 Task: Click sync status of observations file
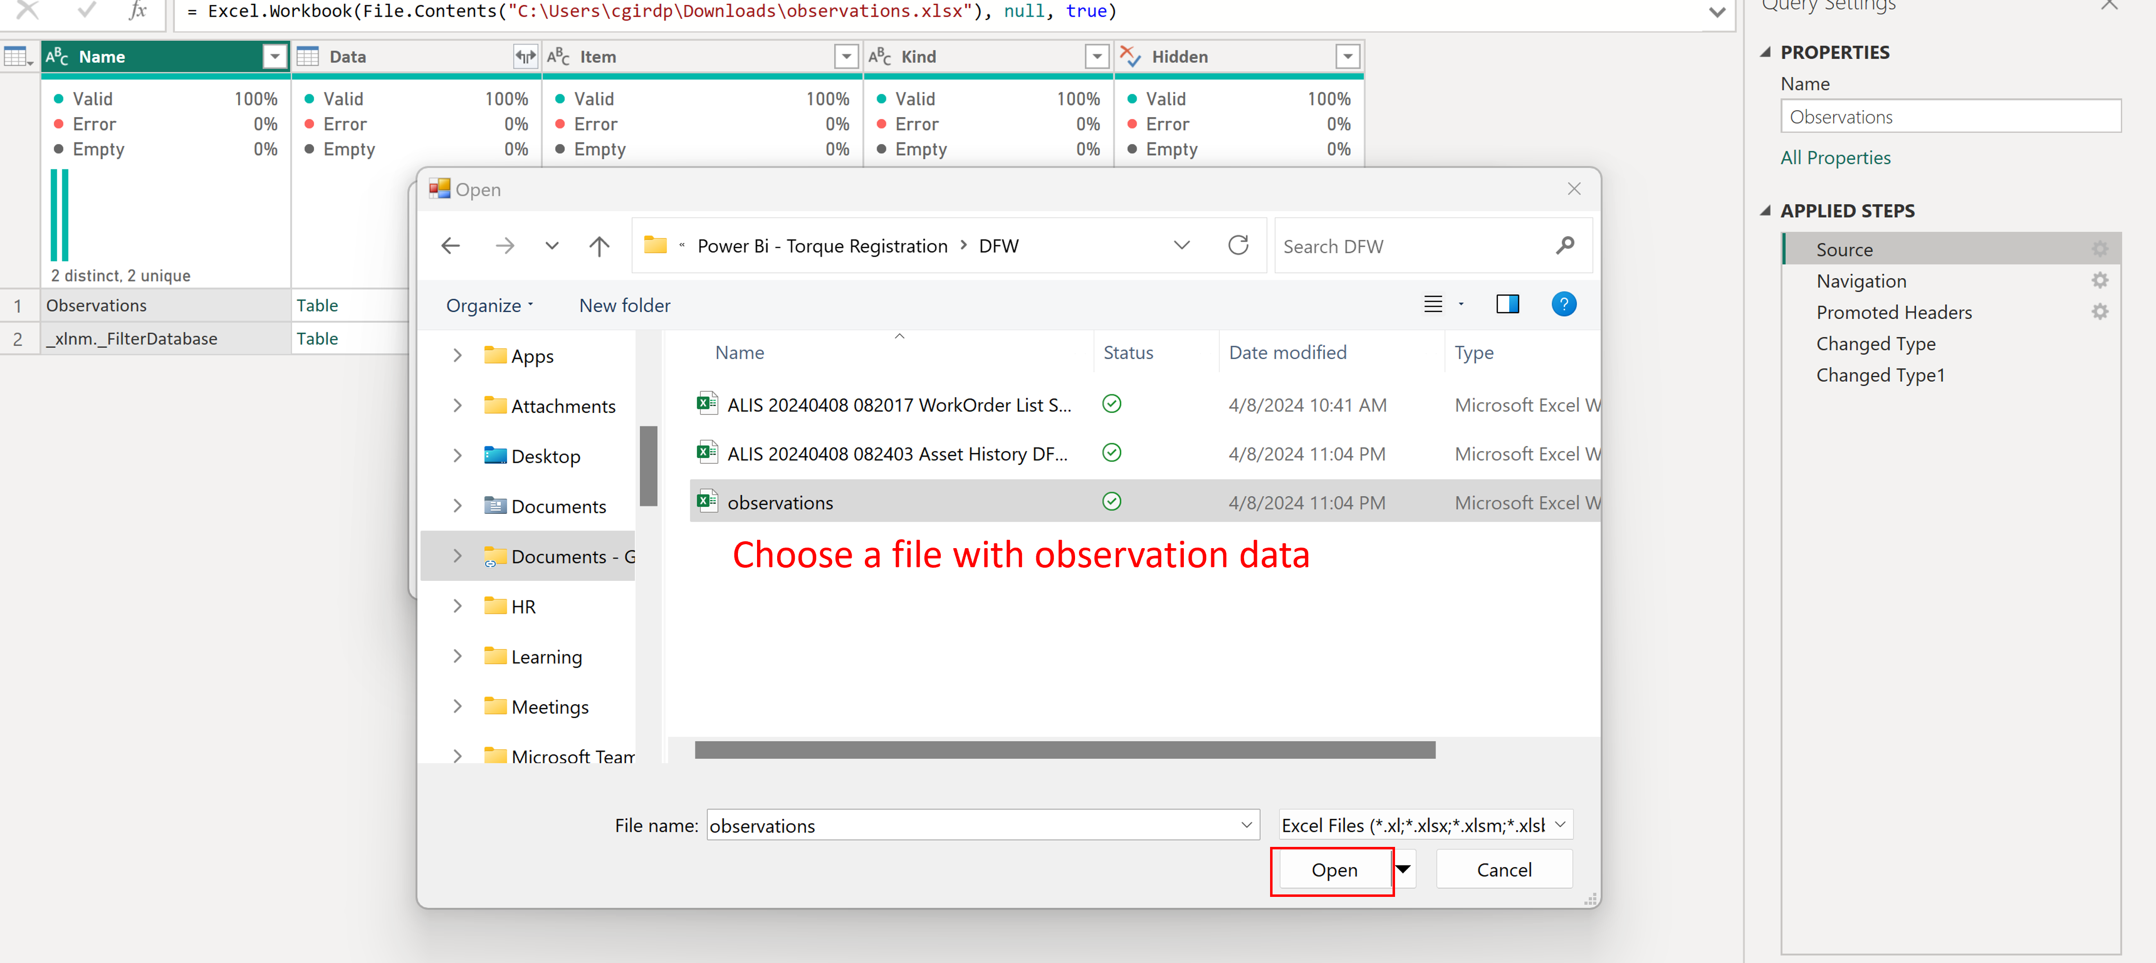[1111, 502]
